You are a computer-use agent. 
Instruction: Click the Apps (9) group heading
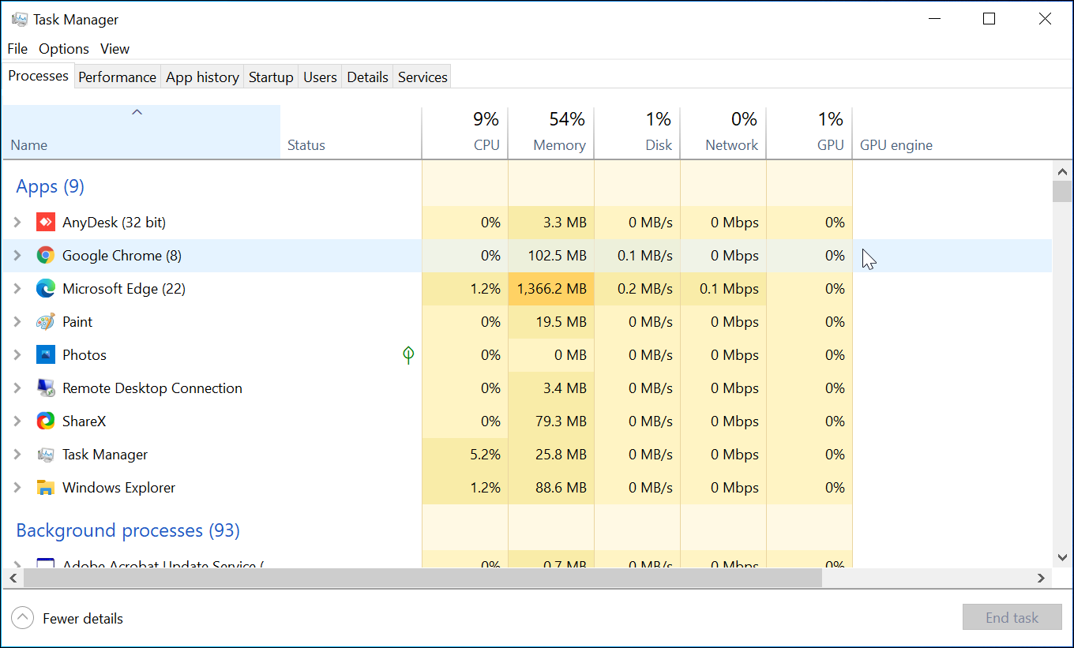pos(50,186)
